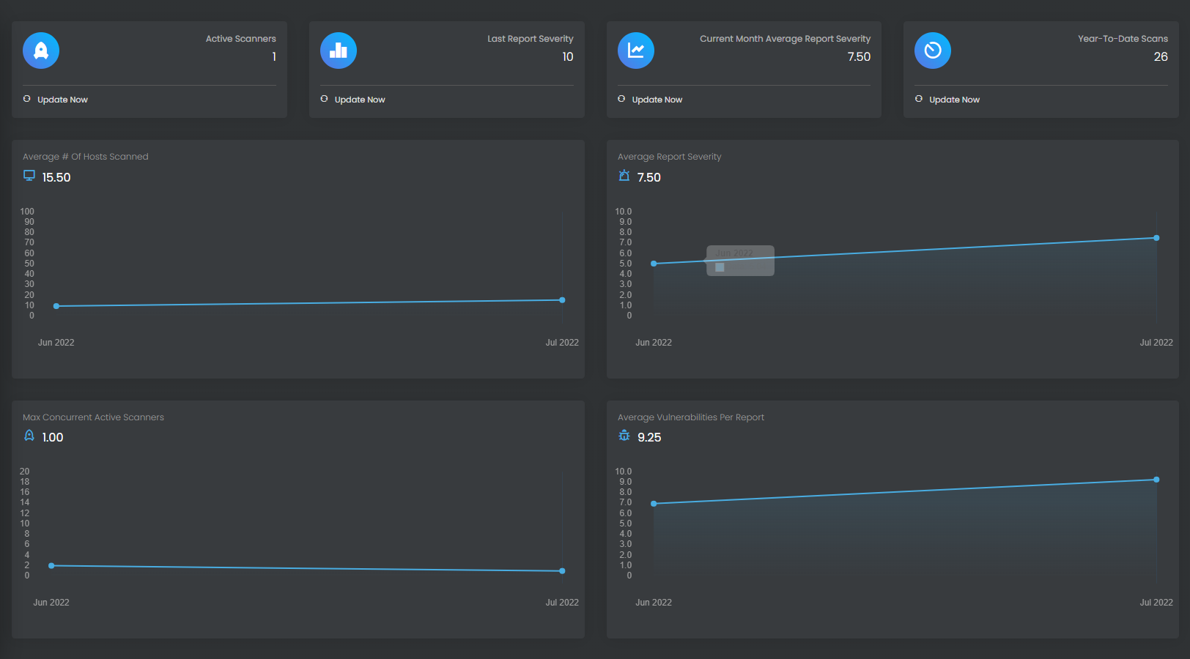Click the Jun 2022 tooltip on severity chart
The image size is (1190, 659).
click(x=740, y=261)
